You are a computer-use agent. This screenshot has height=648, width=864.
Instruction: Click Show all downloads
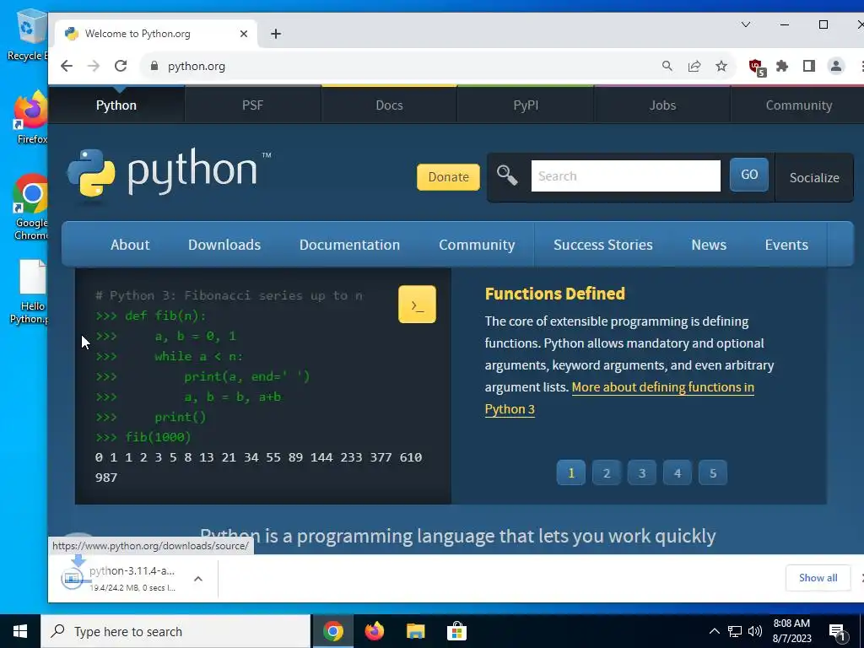tap(818, 577)
